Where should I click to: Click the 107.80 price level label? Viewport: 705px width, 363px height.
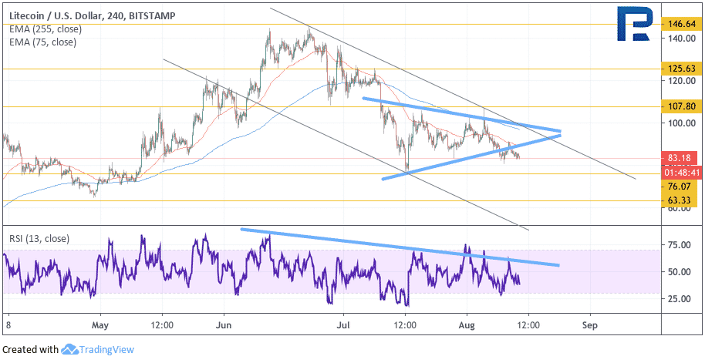pos(680,107)
